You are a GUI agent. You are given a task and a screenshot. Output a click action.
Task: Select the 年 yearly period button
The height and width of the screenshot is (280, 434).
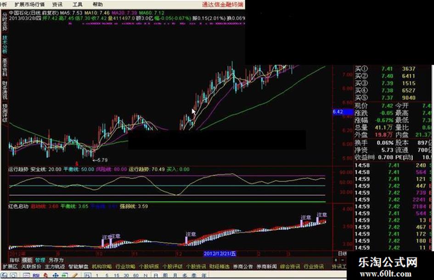[204, 275]
